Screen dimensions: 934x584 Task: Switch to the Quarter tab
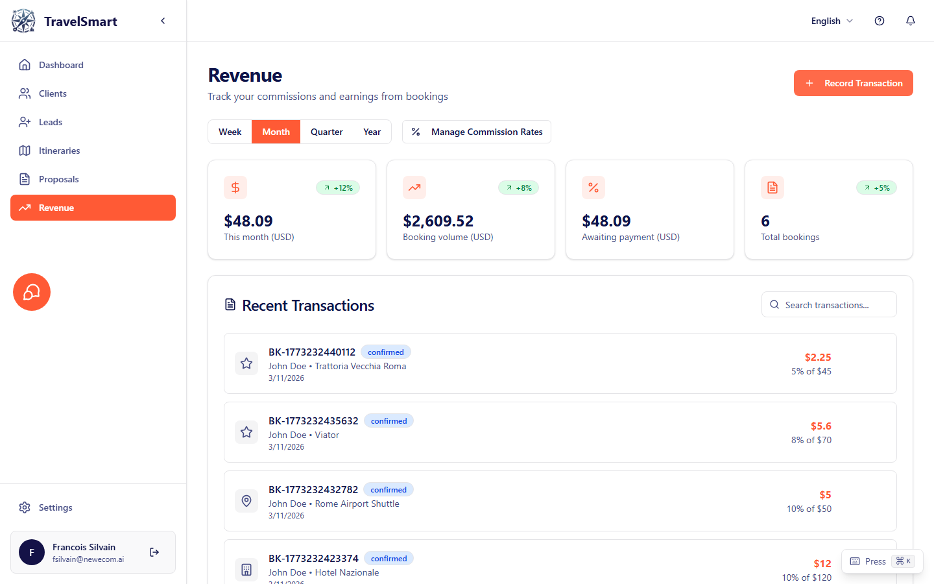[326, 132]
